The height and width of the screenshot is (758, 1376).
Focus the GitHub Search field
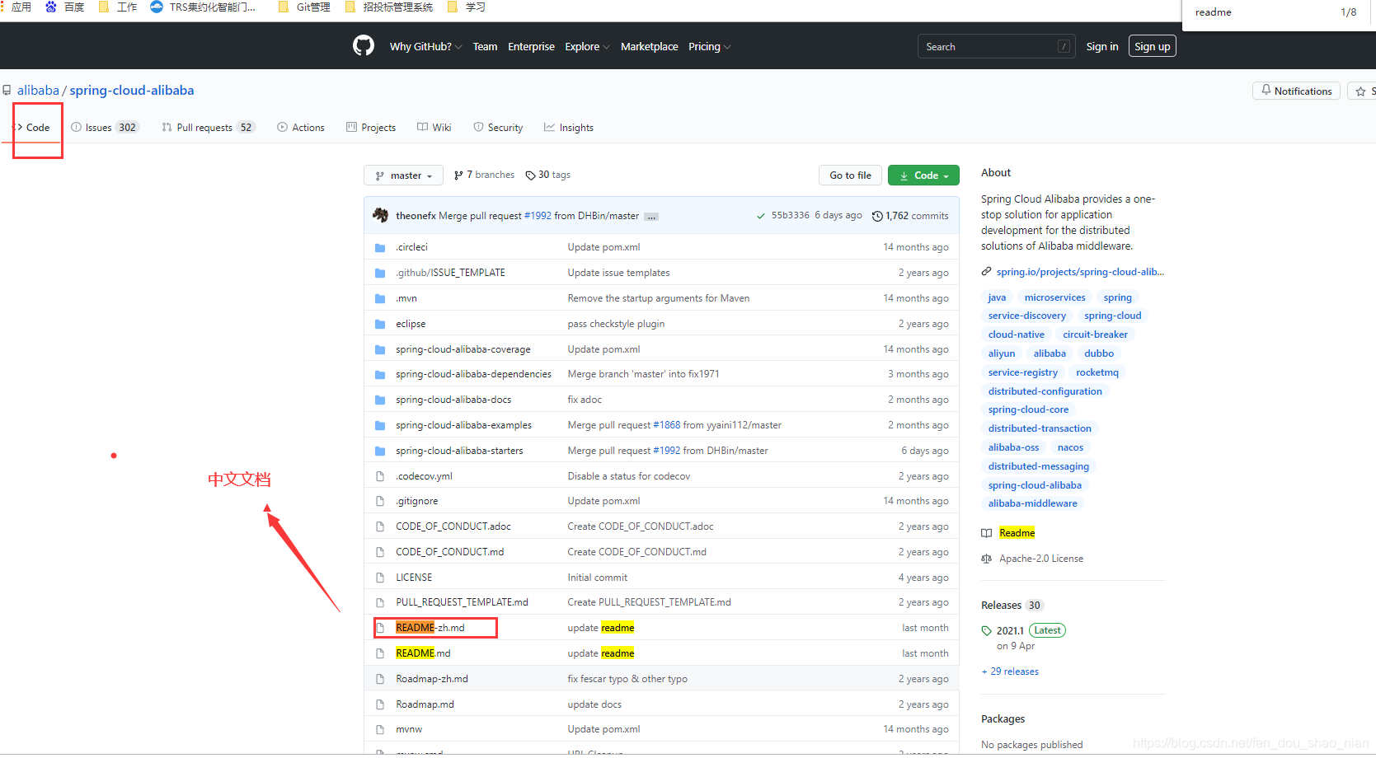pyautogui.click(x=996, y=47)
